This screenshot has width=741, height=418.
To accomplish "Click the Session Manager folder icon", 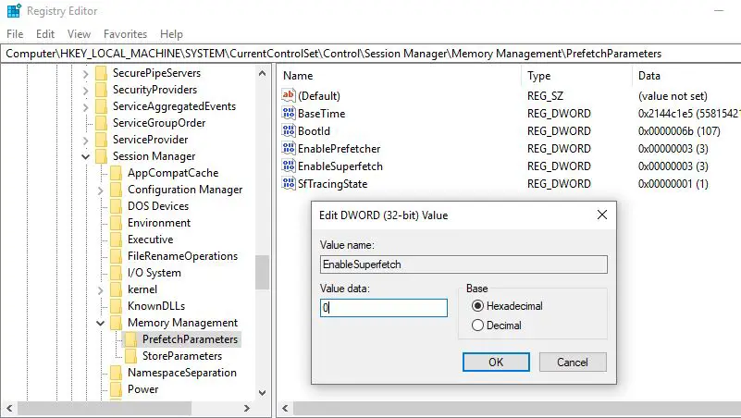I will click(101, 156).
